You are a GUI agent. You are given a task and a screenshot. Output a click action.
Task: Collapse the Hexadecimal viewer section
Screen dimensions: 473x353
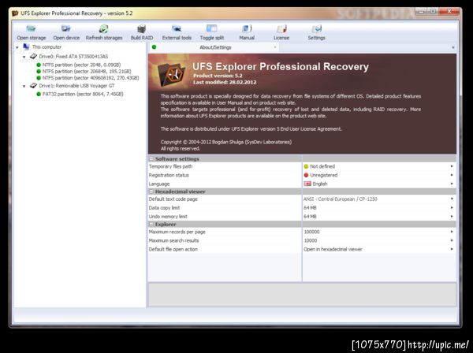pyautogui.click(x=151, y=191)
